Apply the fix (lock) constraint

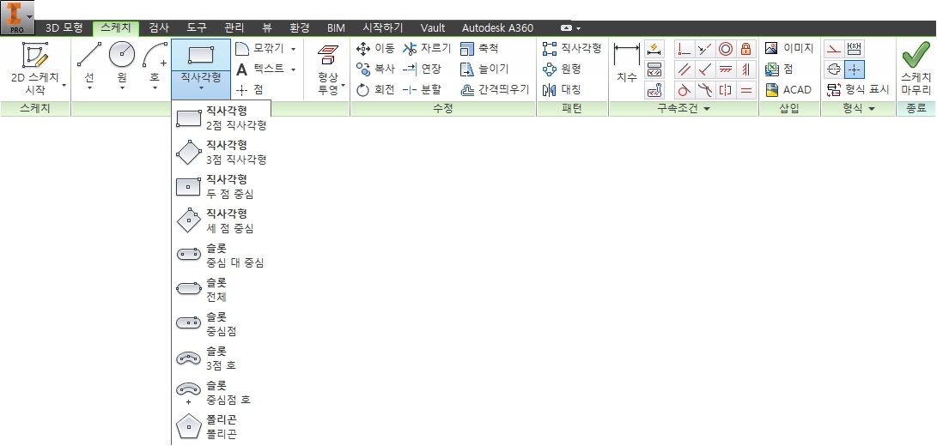click(745, 49)
